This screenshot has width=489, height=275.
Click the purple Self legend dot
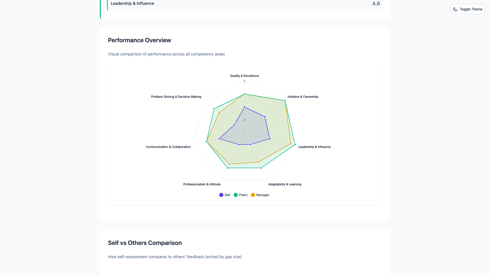coord(221,195)
